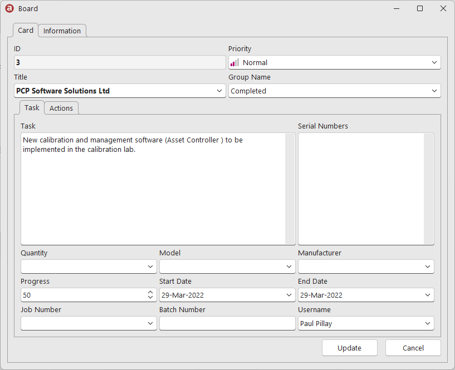This screenshot has height=370, width=455.
Task: Expand the Group Name dropdown
Action: [434, 91]
